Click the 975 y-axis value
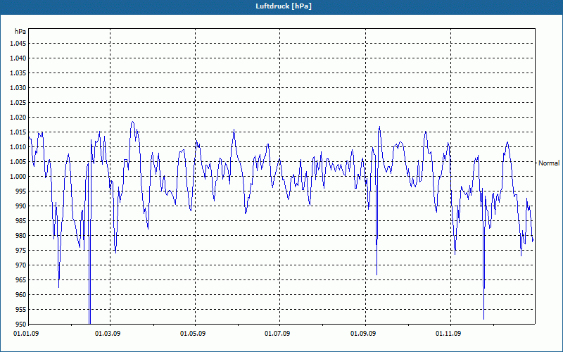Screen dimensions: 563x352 pos(22,251)
